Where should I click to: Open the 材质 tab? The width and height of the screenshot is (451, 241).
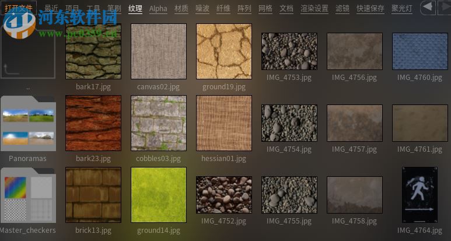[181, 9]
